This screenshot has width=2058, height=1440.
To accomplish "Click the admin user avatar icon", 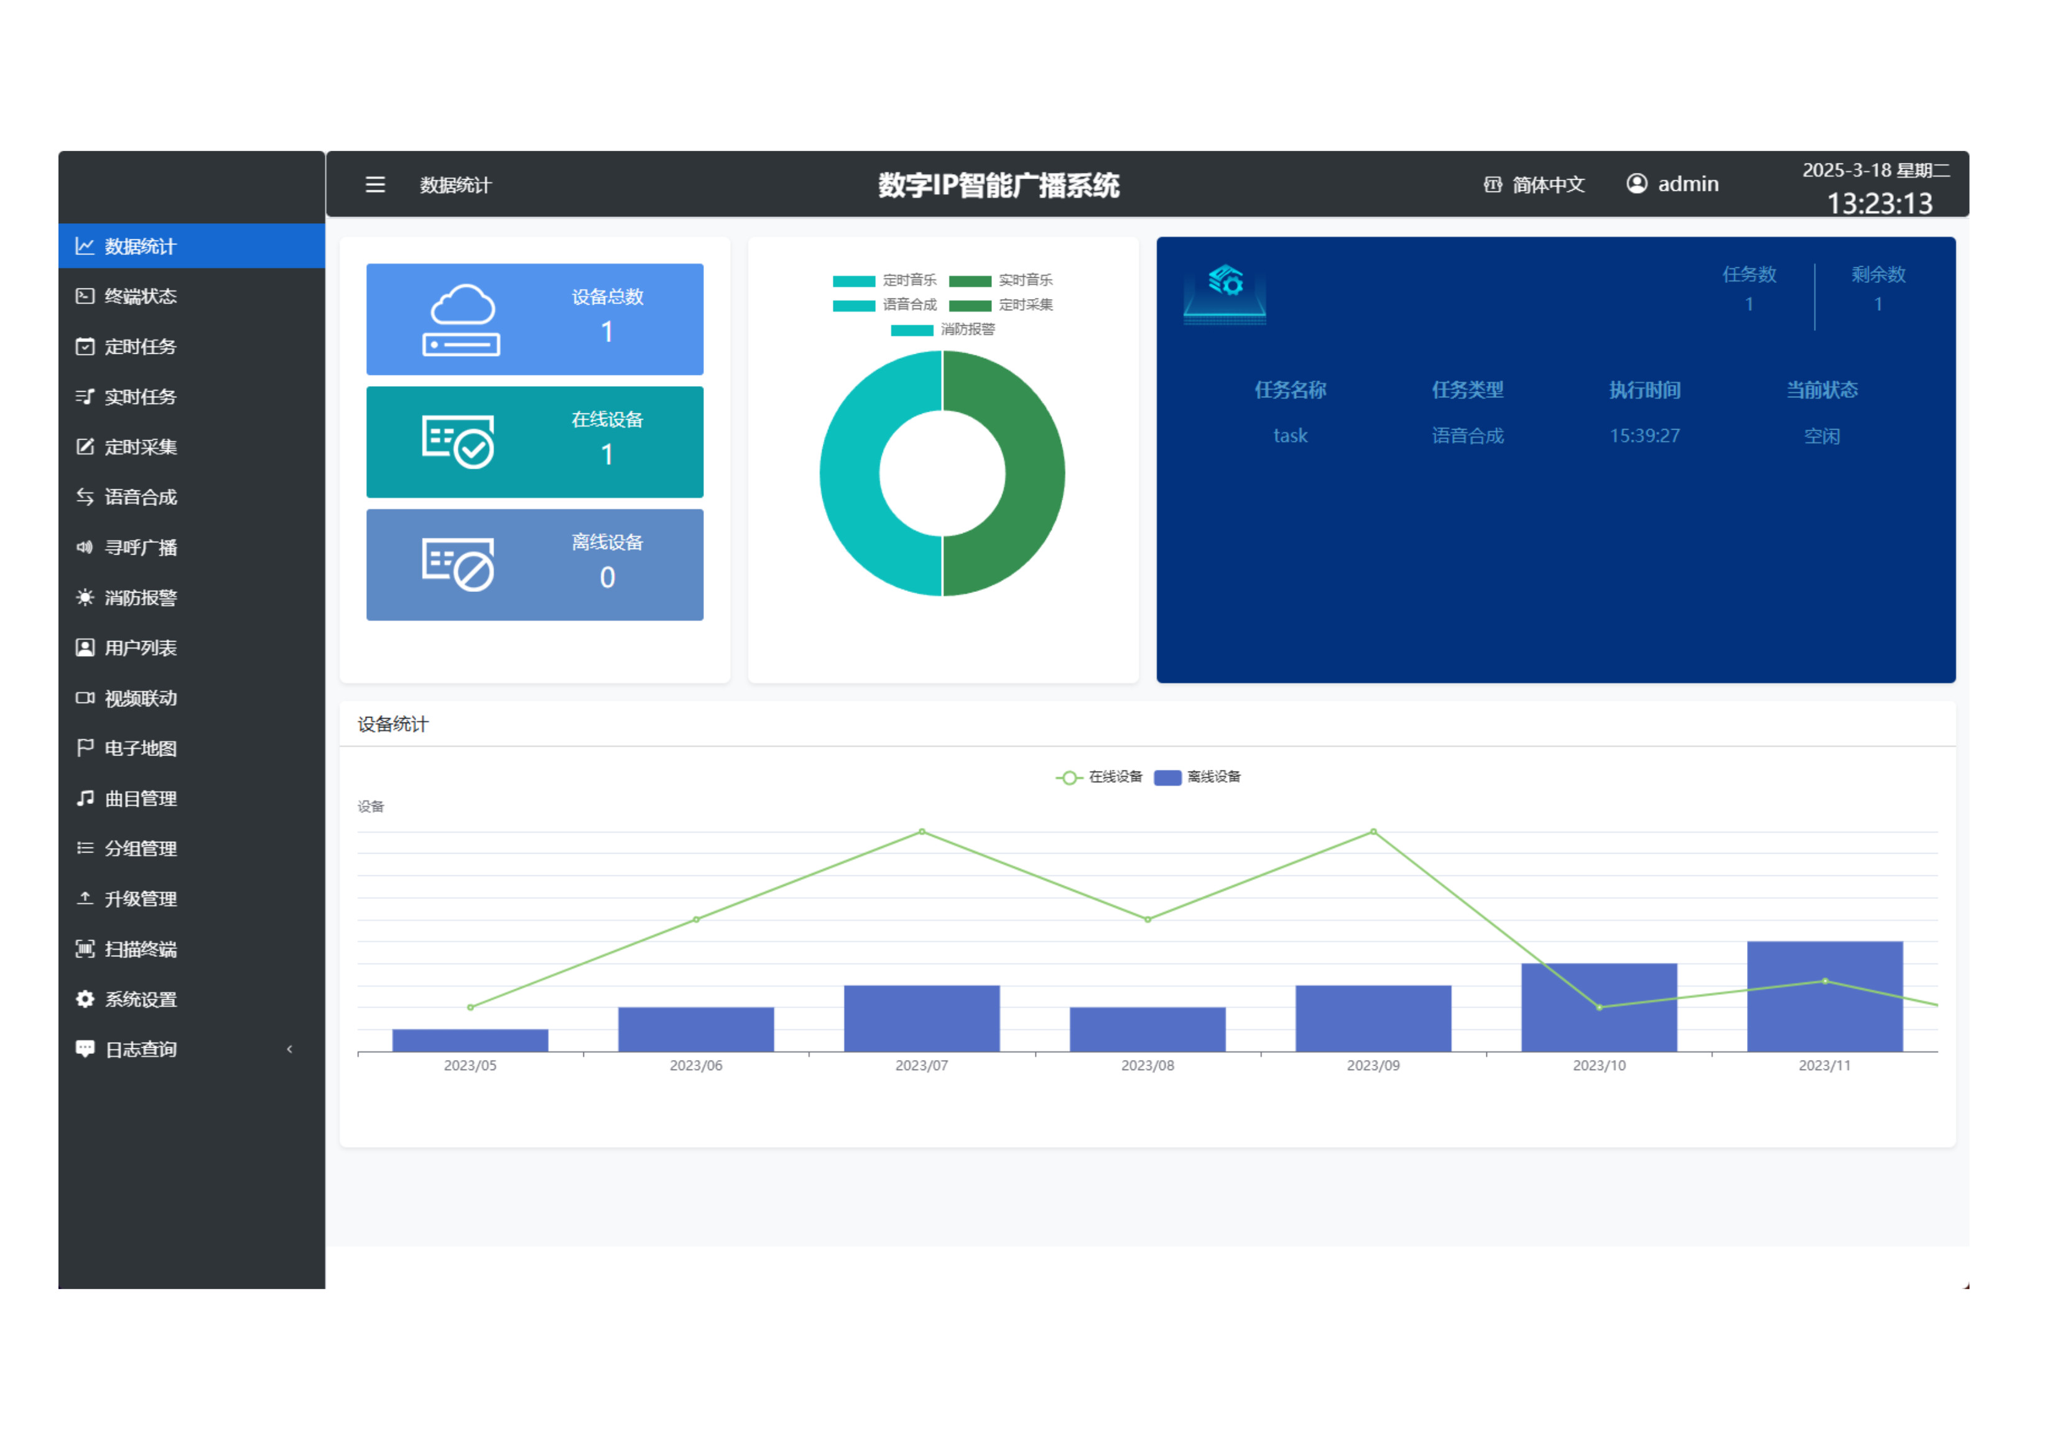I will point(1636,183).
